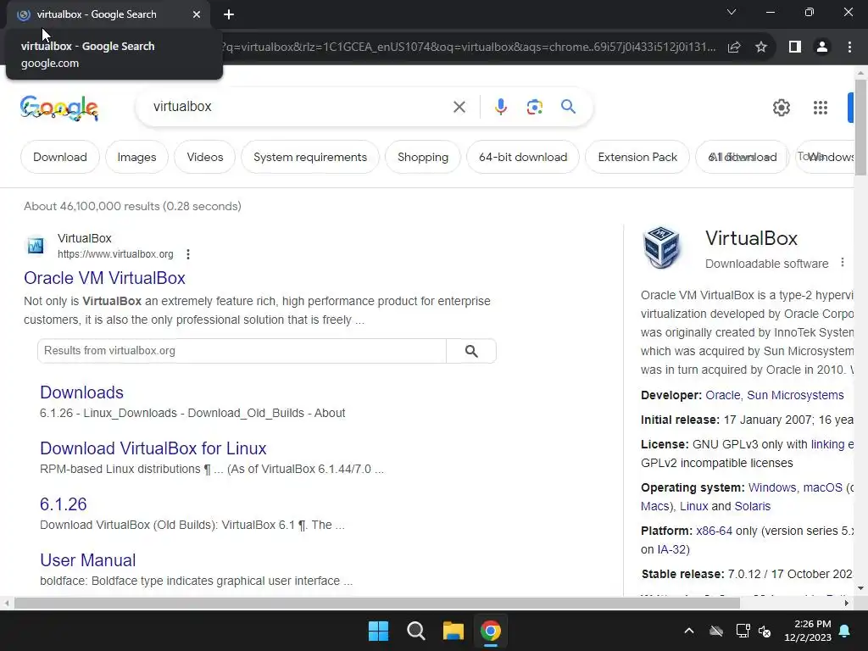This screenshot has height=651, width=868.
Task: Open the Oracle developer link
Action: (722, 395)
